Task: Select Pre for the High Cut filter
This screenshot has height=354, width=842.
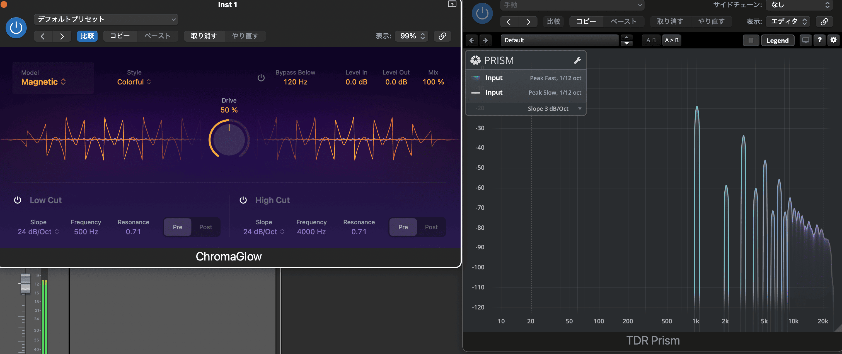Action: tap(403, 227)
